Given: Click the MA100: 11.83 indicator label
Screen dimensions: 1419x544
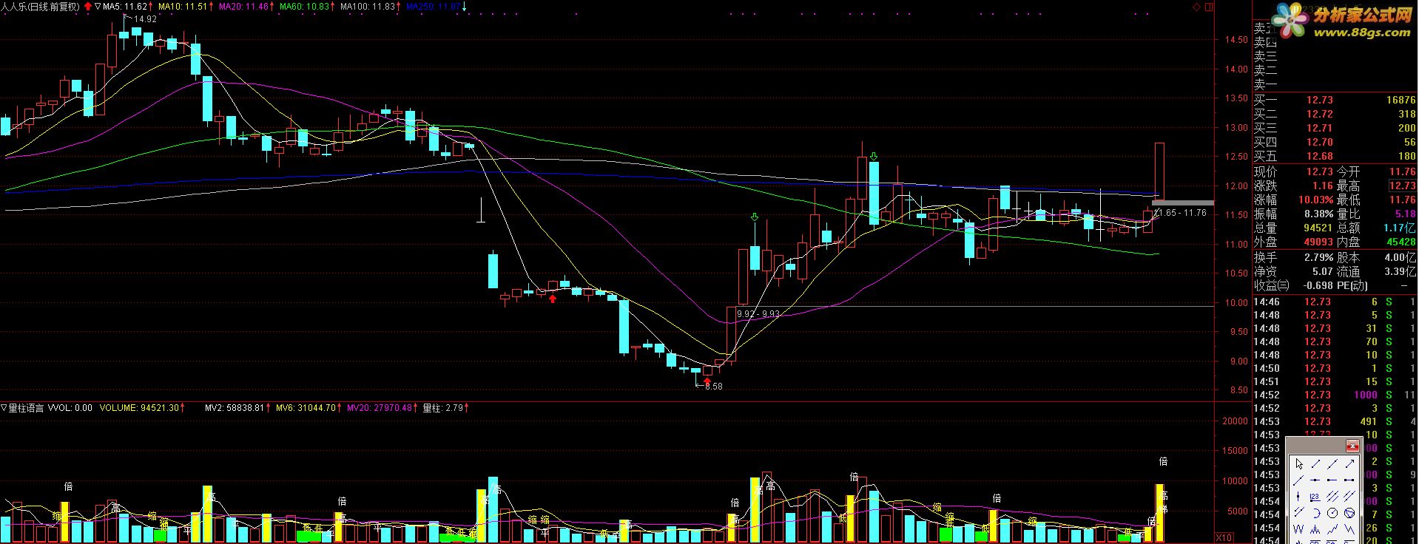Looking at the screenshot, I should click(368, 6).
